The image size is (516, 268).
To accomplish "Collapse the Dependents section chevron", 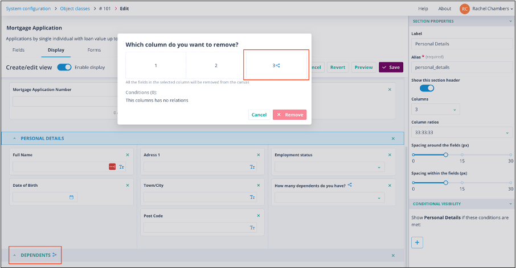I will [14, 255].
